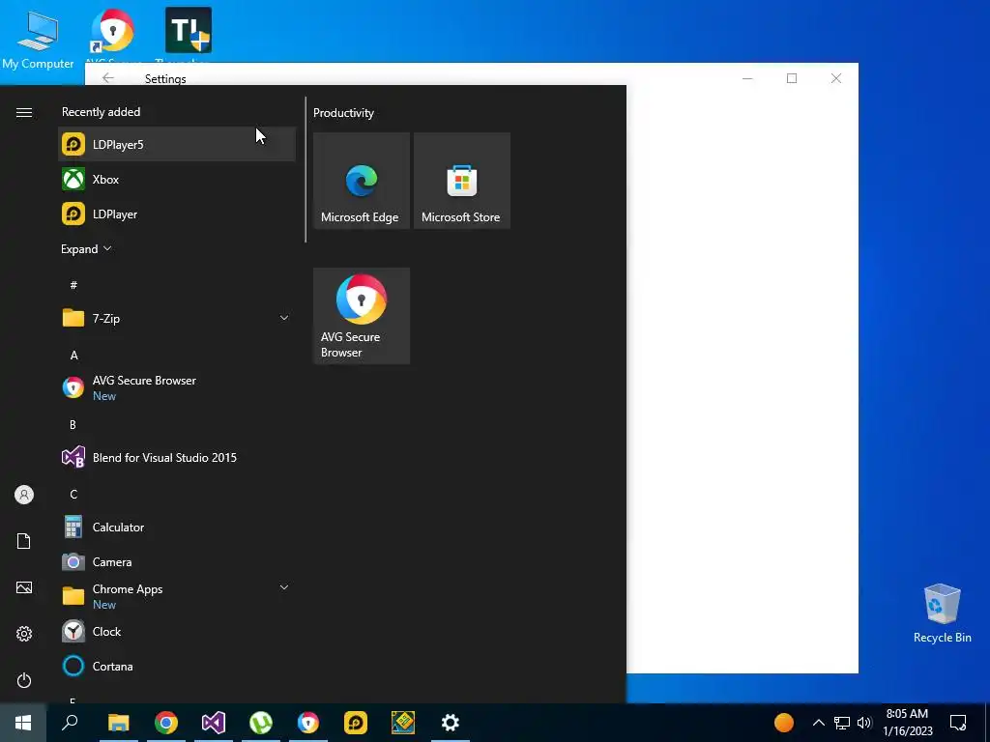Click the Start app list scrollbar
The width and height of the screenshot is (990, 742).
pyautogui.click(x=306, y=170)
